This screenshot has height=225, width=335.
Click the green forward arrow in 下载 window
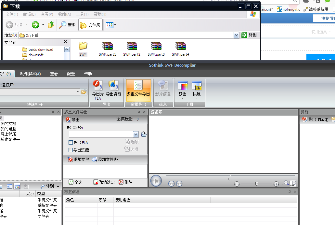(x=35, y=25)
